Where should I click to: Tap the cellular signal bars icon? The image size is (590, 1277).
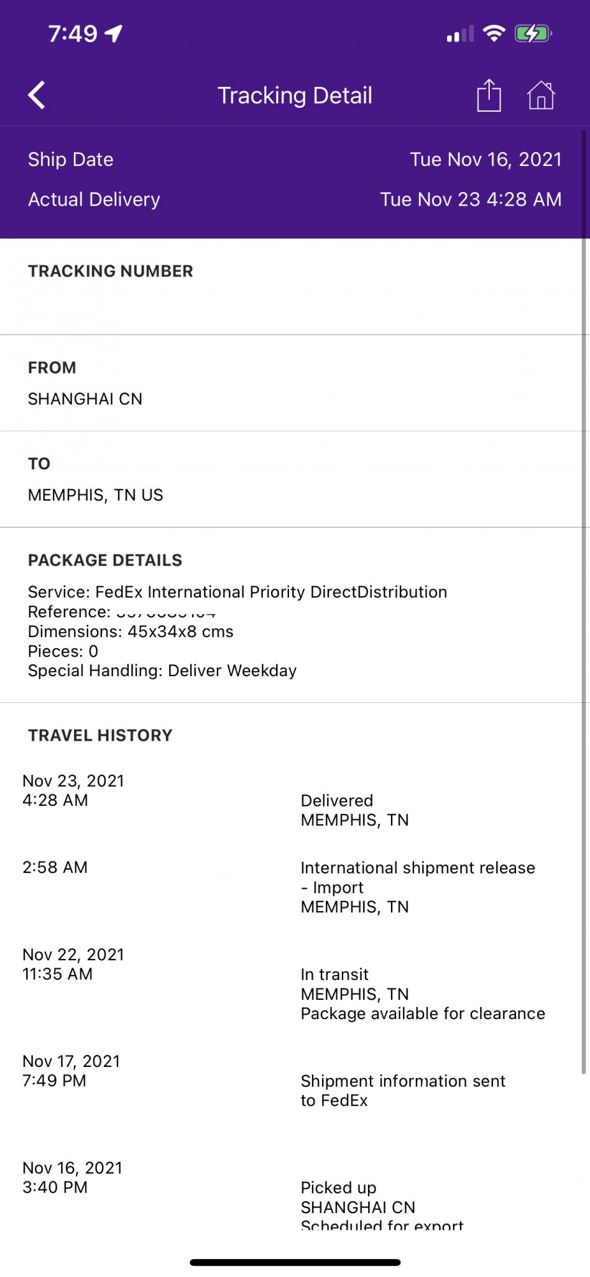[460, 34]
